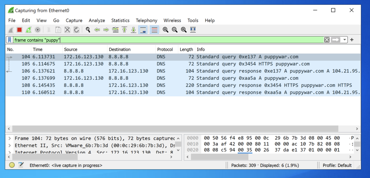370x178 pixels.
Task: Click the start capture shark fin icon
Action: point(11,30)
